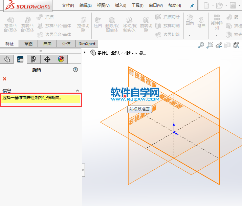Click the Section View icon

[227, 45]
